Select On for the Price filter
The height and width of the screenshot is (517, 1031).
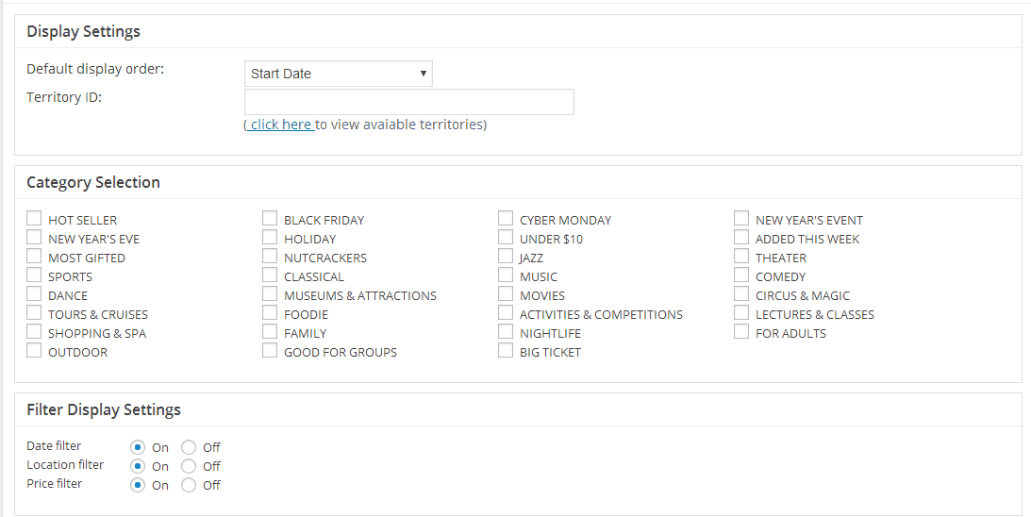click(139, 485)
